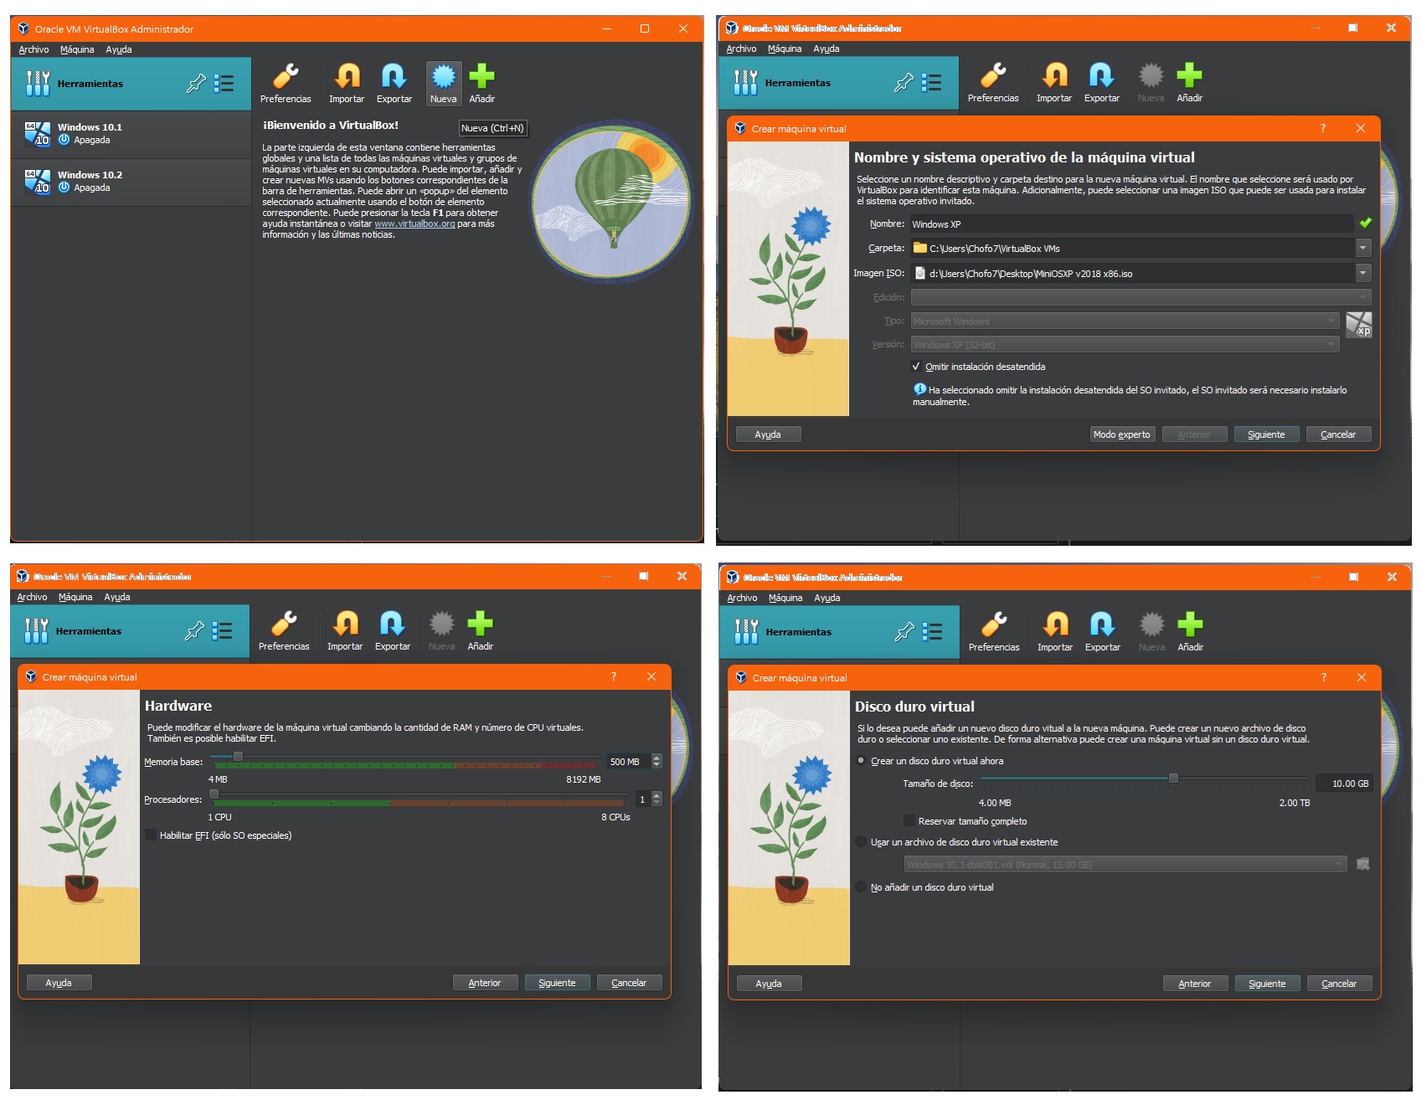
Task: Click Preferencias icon above Disco duro virtual dialog
Action: pyautogui.click(x=994, y=625)
